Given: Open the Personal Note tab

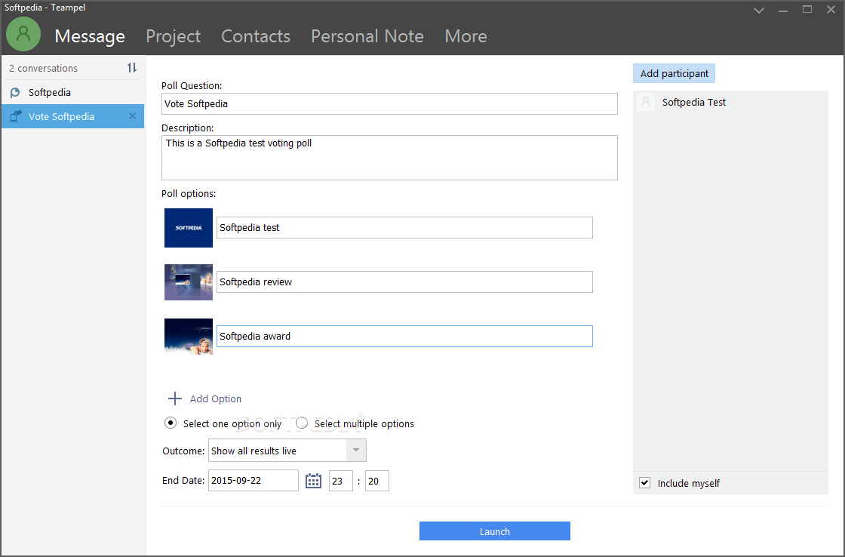Looking at the screenshot, I should click(x=367, y=36).
